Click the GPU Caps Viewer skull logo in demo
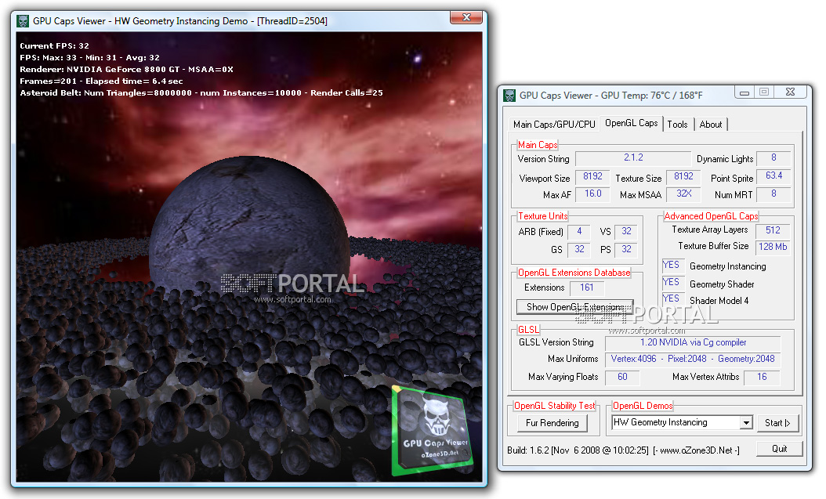Viewport: 826px width, 499px height. [432, 429]
